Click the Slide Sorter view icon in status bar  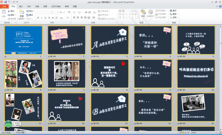coord(182,133)
